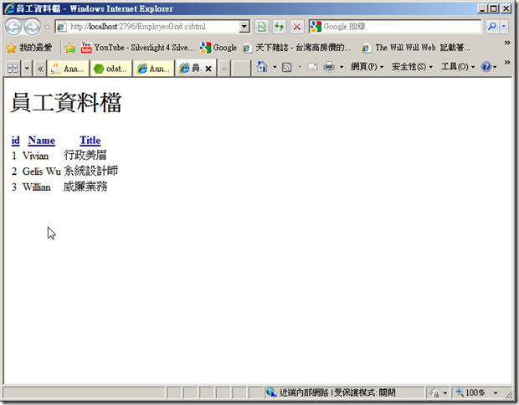
Task: Select the active 員 tab
Action: pos(190,69)
